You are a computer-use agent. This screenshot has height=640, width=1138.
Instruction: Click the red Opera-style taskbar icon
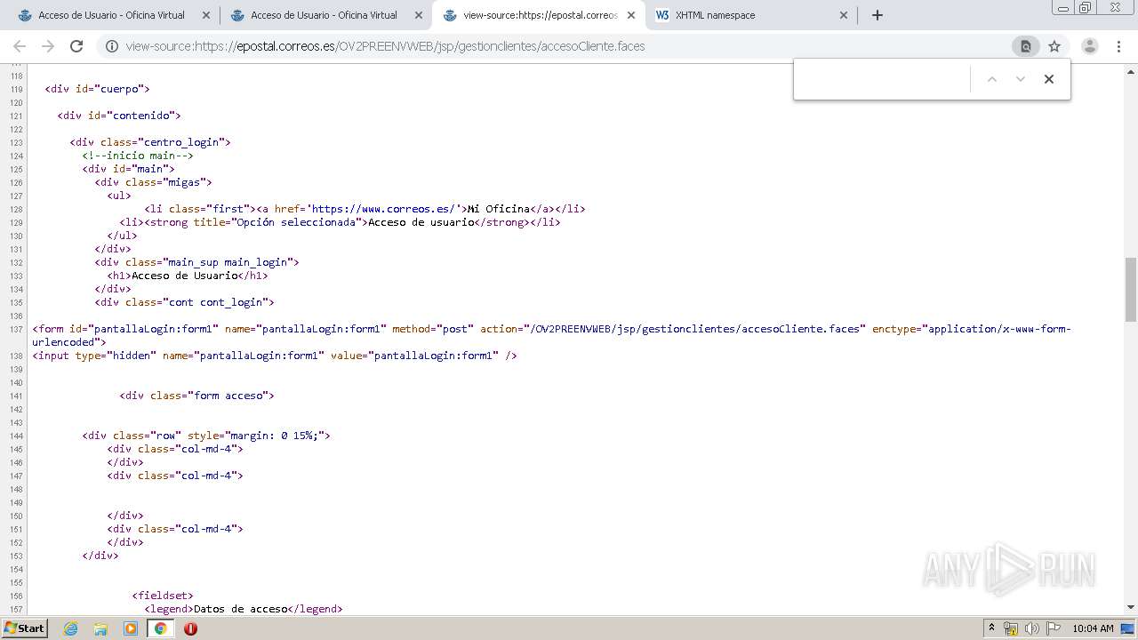190,628
